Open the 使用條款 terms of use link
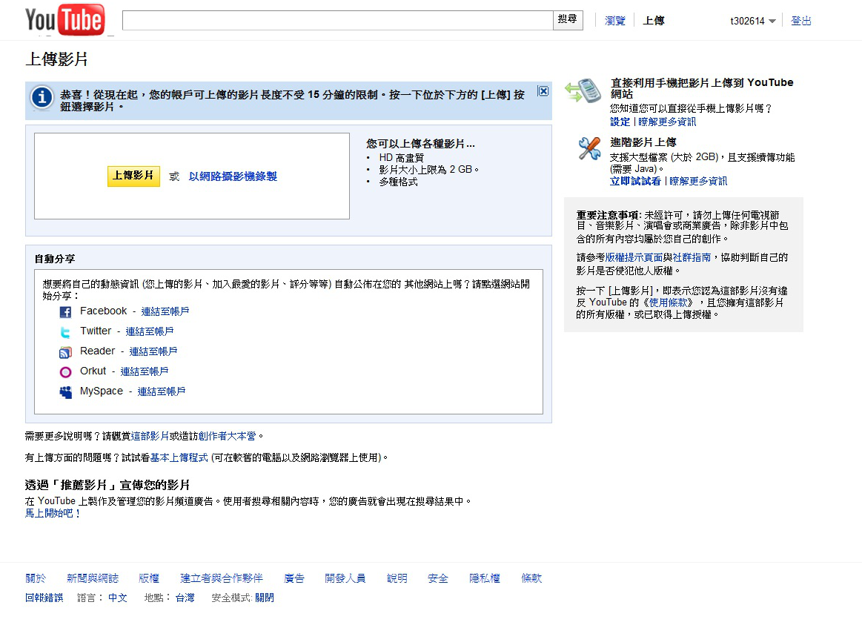This screenshot has width=862, height=625. coord(668,303)
